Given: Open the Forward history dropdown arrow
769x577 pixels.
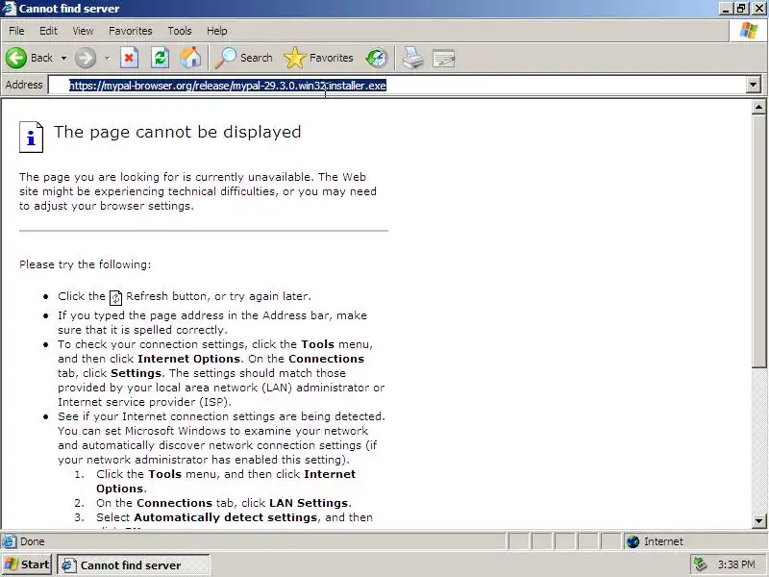Looking at the screenshot, I should (x=108, y=58).
